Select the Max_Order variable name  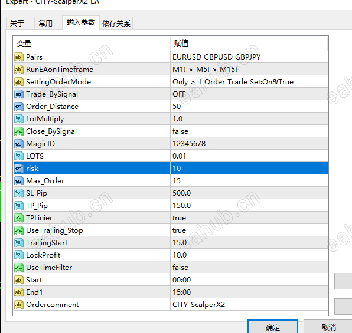(45, 181)
